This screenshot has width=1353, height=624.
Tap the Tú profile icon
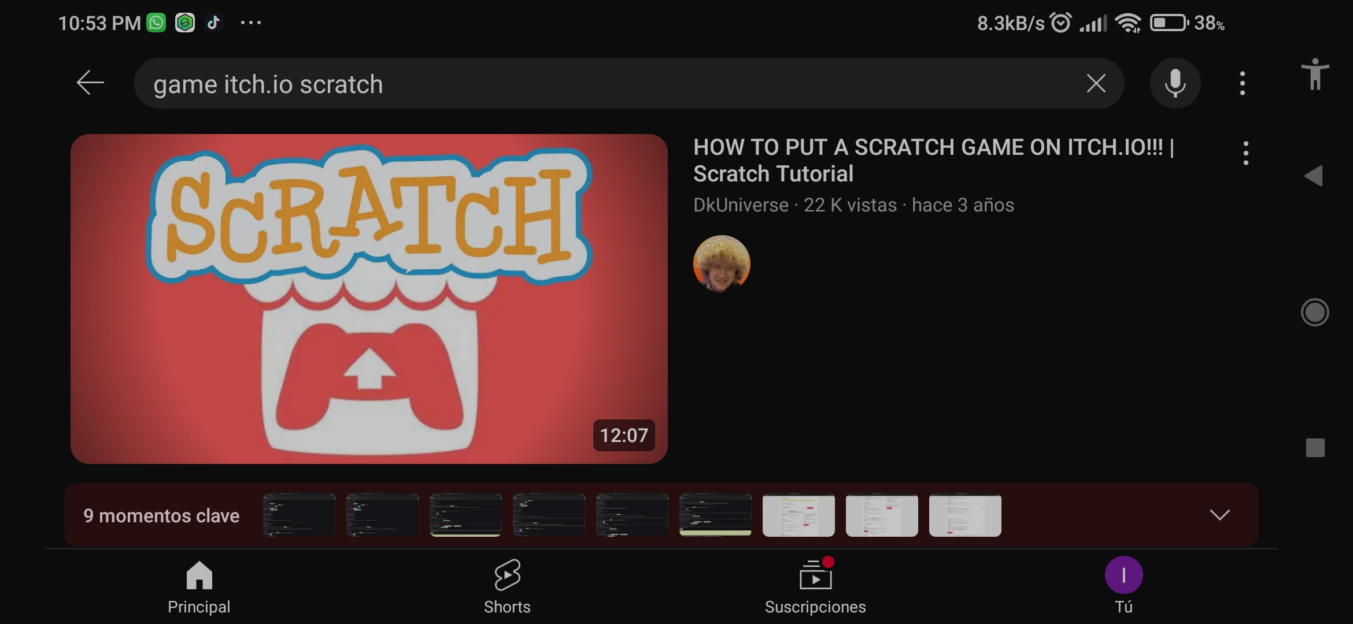click(1122, 575)
